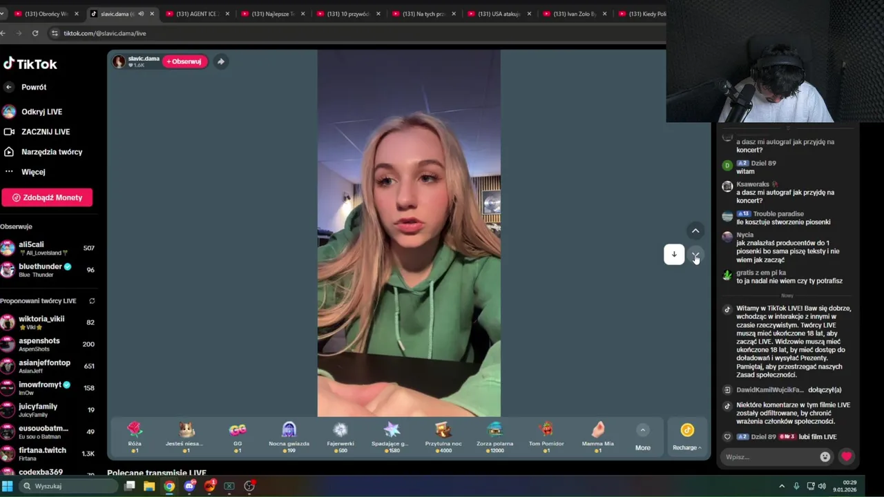Viewport: 884px width, 497px height.
Task: Send the Przytulna noc gift
Action: tap(443, 437)
